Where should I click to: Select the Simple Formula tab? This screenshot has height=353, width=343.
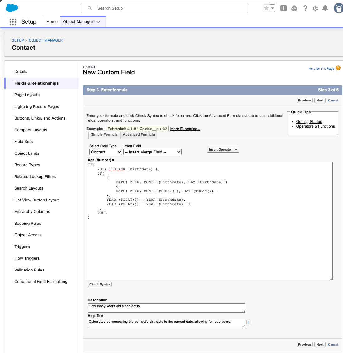[x=104, y=135]
